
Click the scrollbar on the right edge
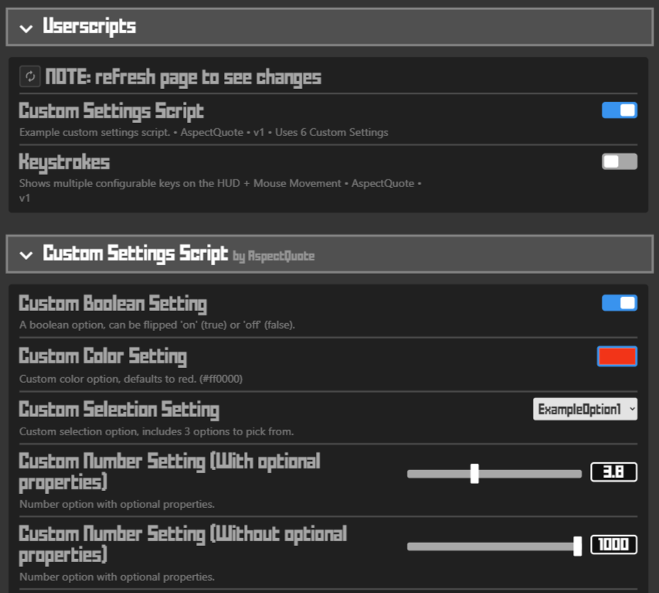(x=656, y=296)
